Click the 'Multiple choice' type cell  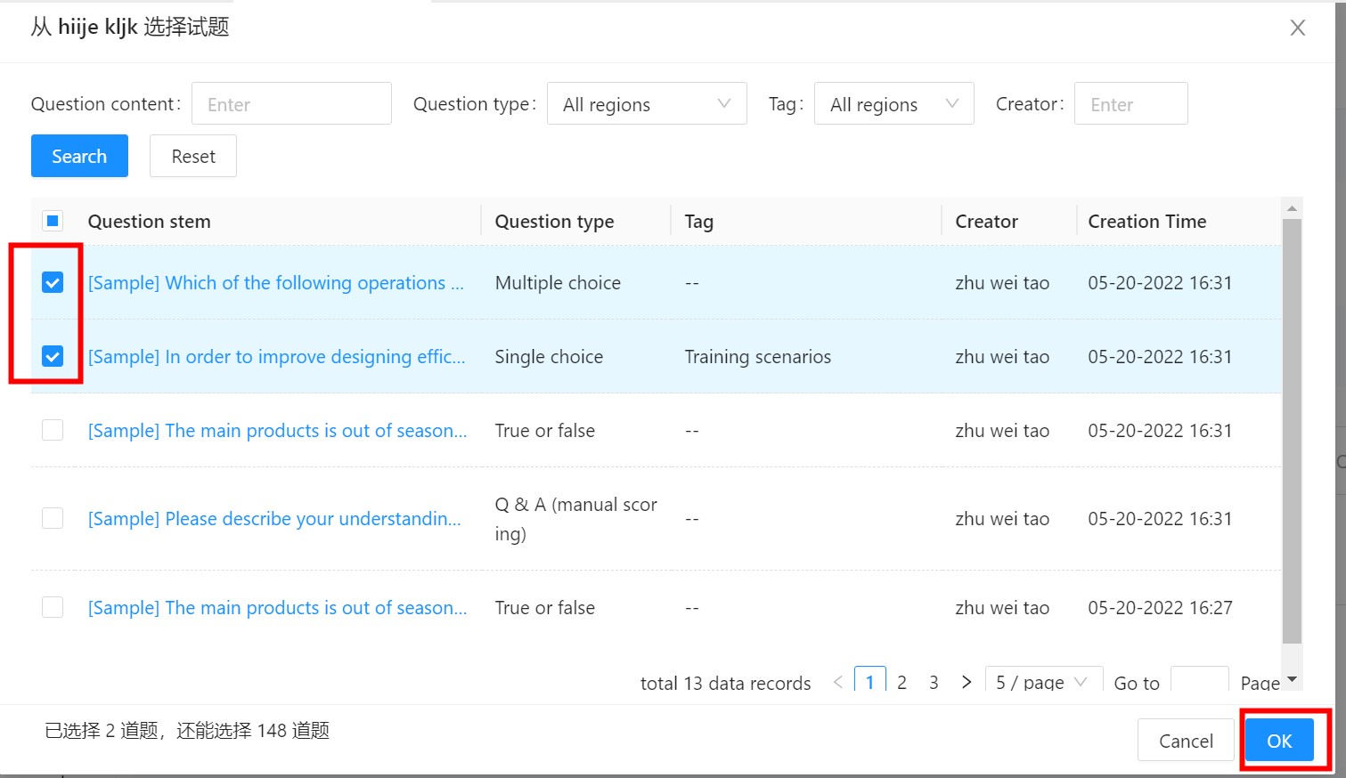click(558, 282)
